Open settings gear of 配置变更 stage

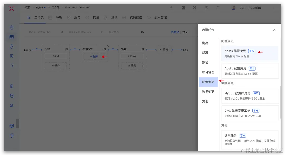coord(105,49)
